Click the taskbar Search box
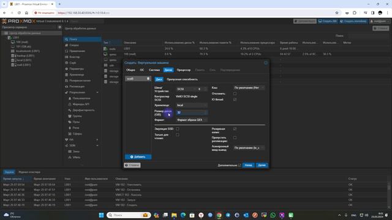The width and height of the screenshot is (392, 220). [129, 215]
